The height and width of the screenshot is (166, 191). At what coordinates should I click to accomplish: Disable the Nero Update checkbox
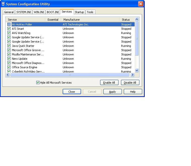9,58
